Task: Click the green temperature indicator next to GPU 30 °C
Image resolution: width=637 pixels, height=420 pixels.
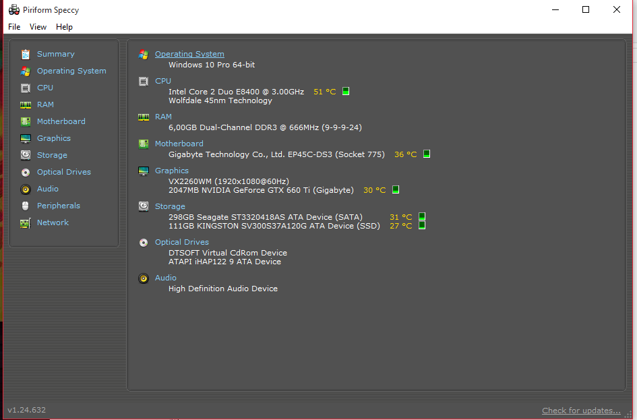Action: click(396, 189)
